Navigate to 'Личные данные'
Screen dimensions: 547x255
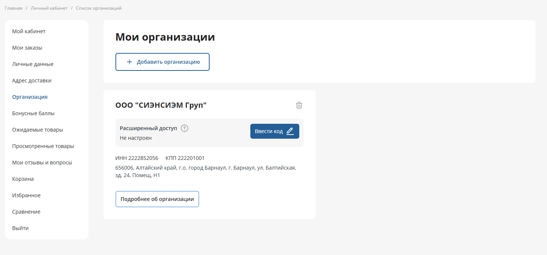pos(33,64)
